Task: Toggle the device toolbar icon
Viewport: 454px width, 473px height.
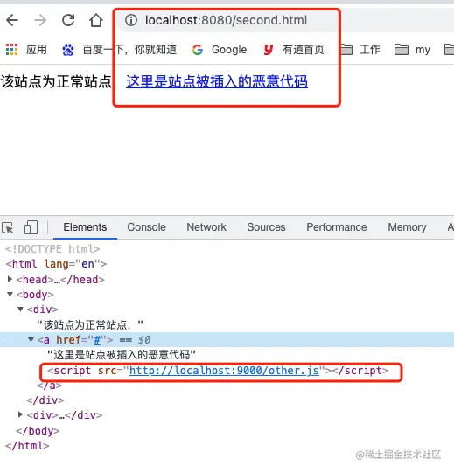Action: (x=31, y=227)
